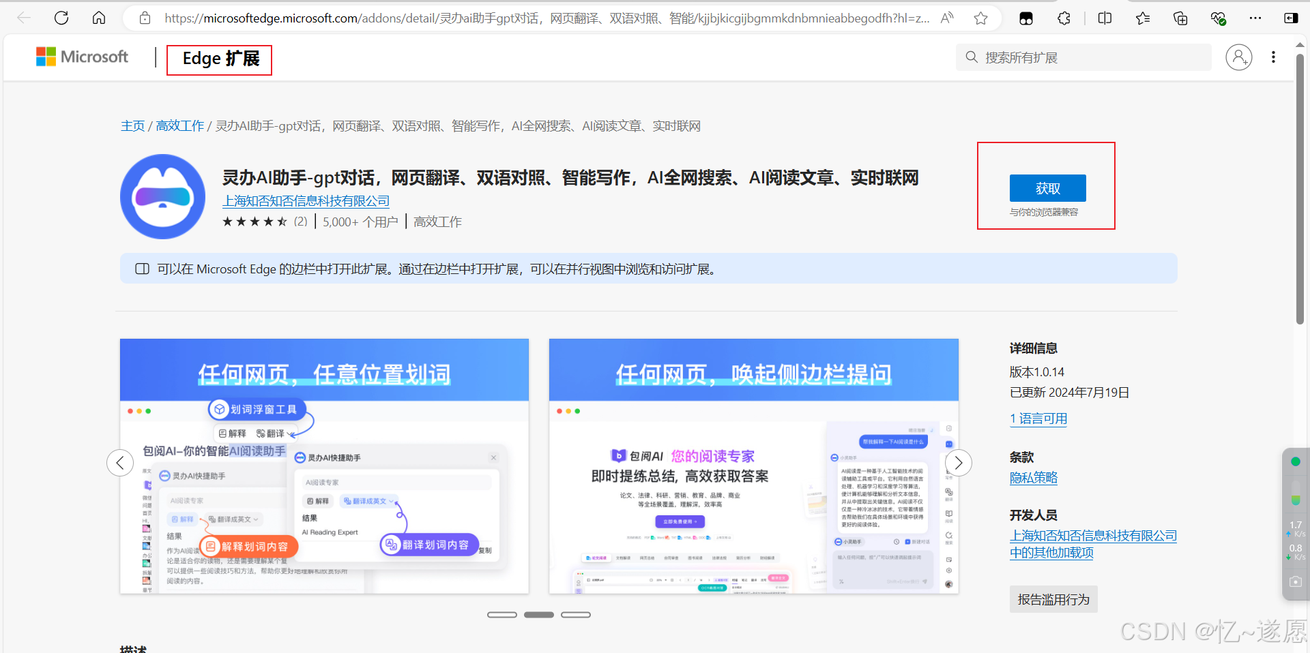Image resolution: width=1310 pixels, height=653 pixels.
Task: Toggle split screen icon
Action: point(1105,18)
